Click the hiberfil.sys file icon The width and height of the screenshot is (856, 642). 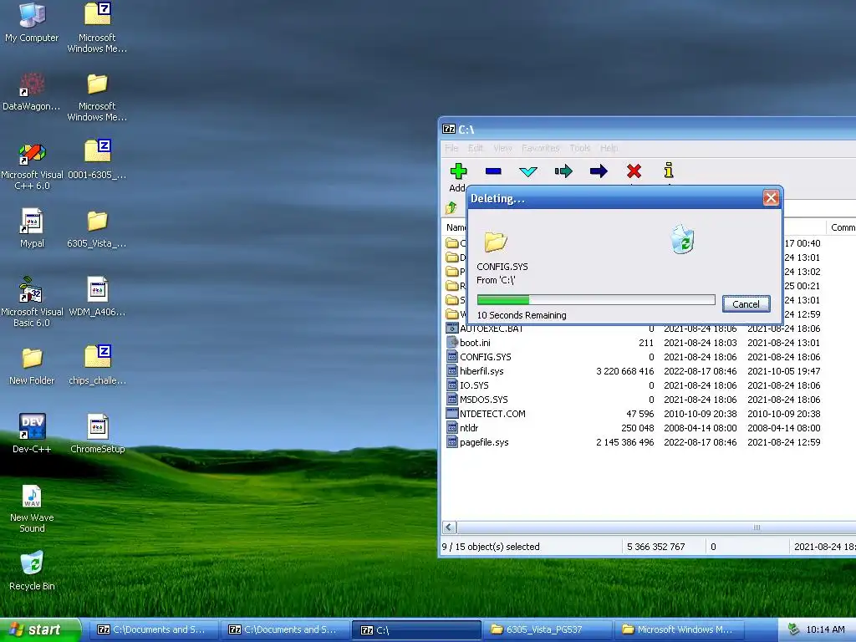tap(452, 371)
